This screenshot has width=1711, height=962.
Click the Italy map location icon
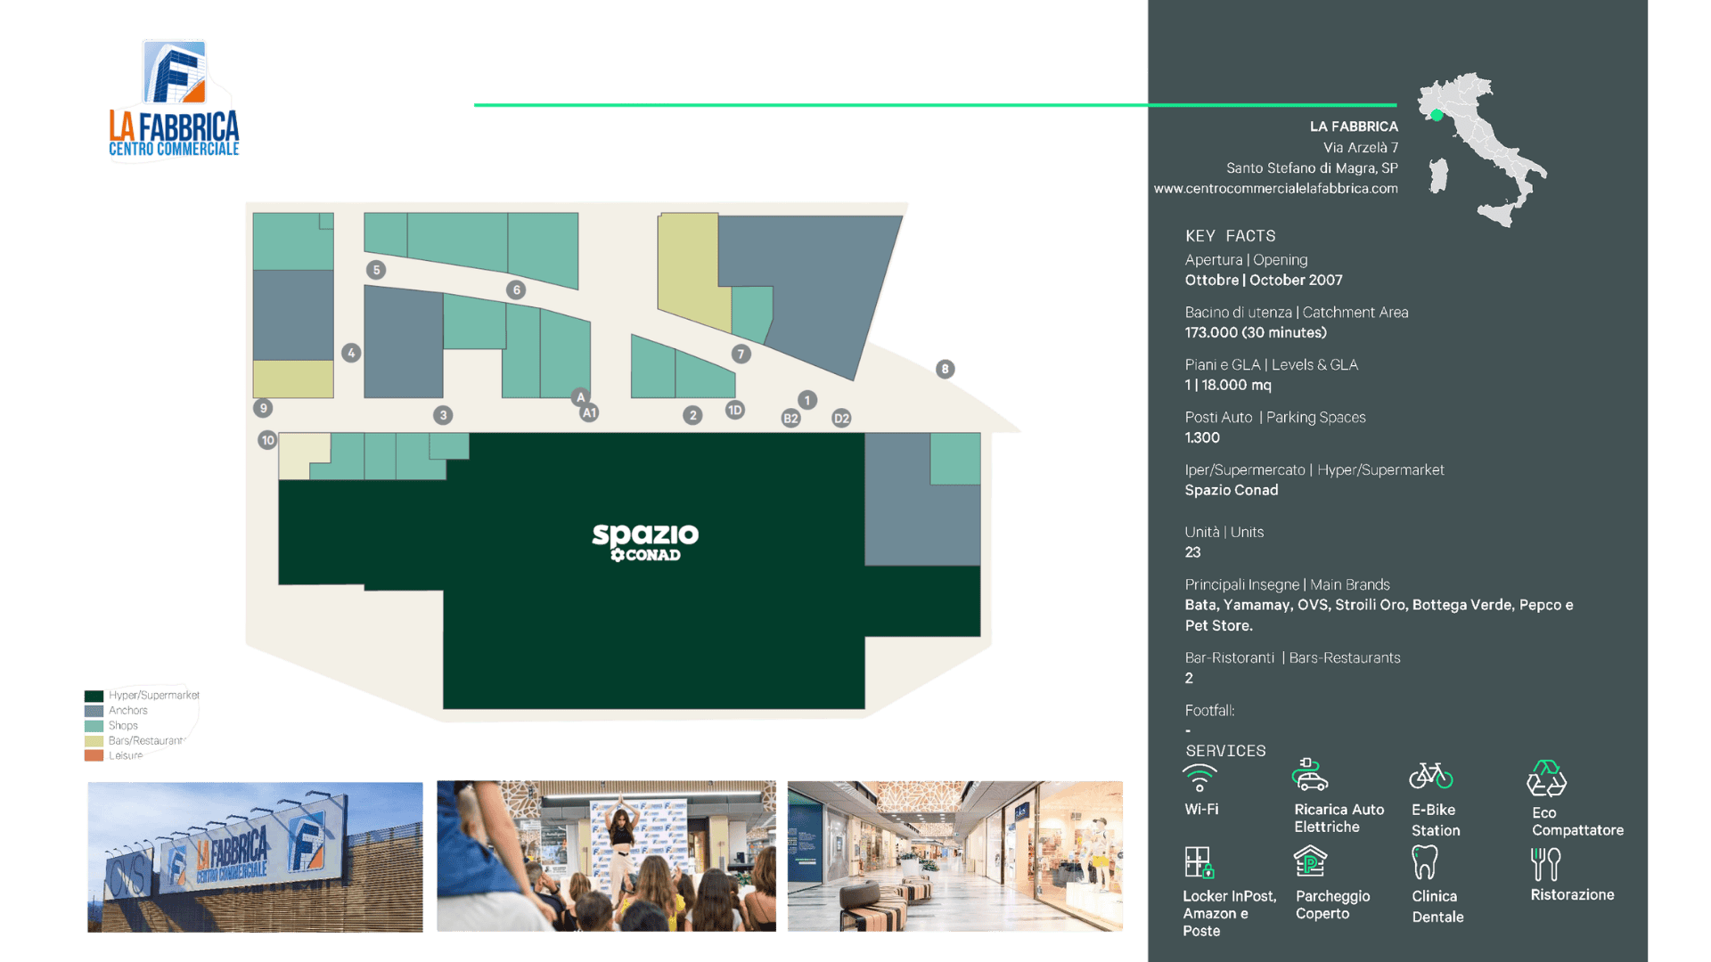pyautogui.click(x=1482, y=150)
